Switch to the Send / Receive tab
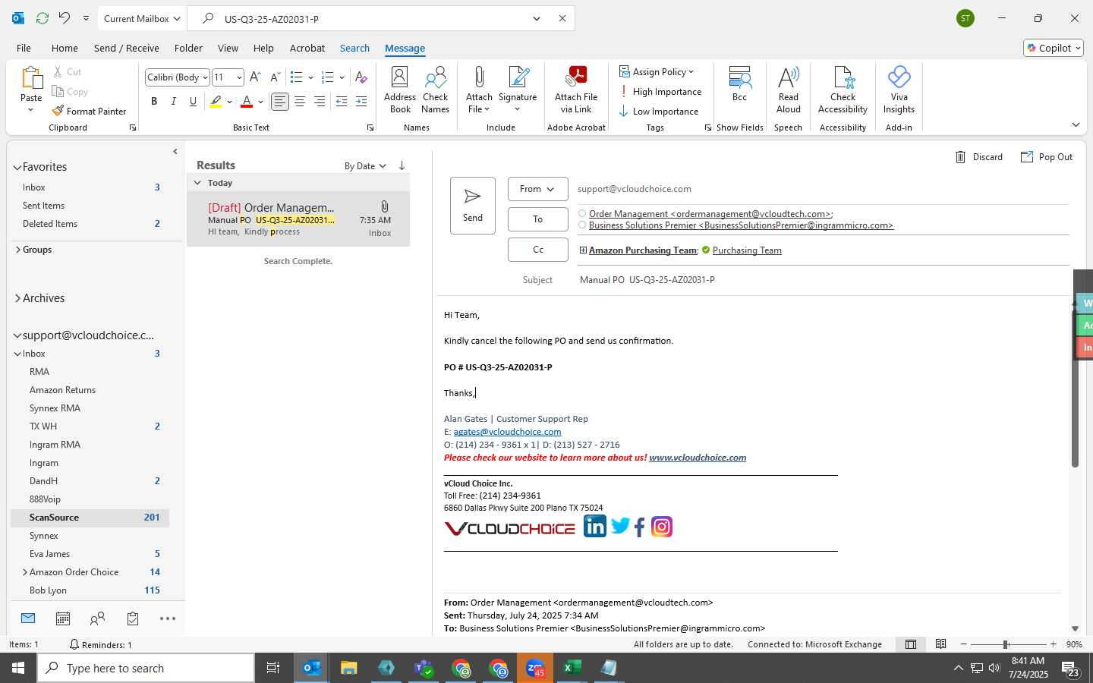 click(x=127, y=48)
